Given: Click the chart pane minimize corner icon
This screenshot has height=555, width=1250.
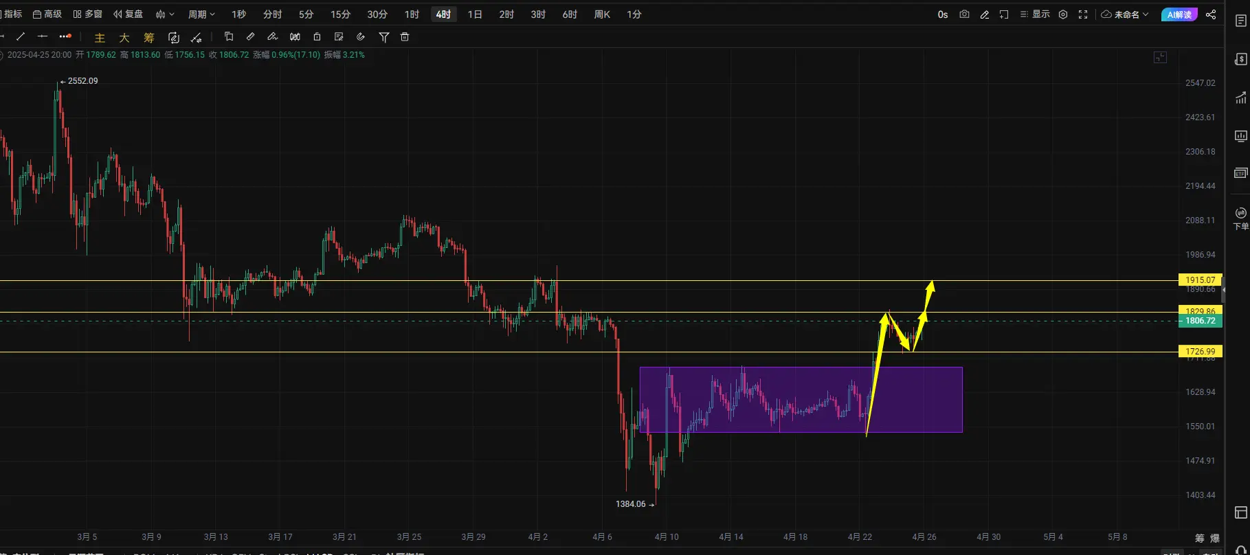Looking at the screenshot, I should 1160,58.
